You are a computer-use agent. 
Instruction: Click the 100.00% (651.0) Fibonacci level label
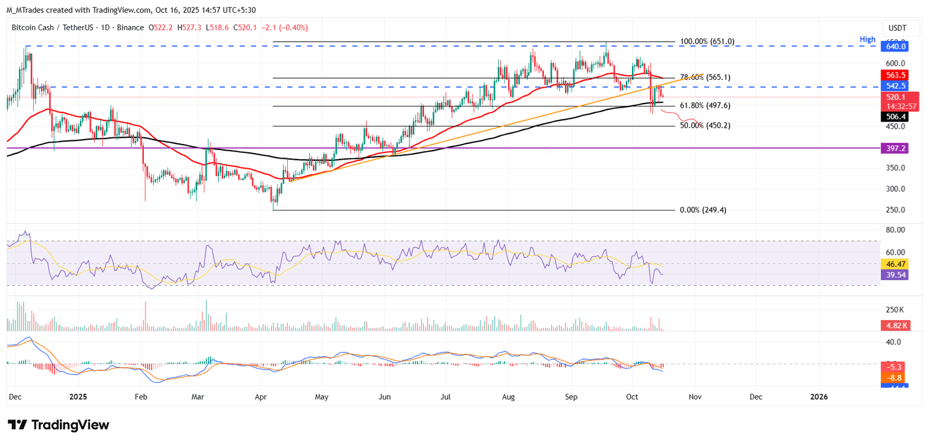pyautogui.click(x=707, y=42)
